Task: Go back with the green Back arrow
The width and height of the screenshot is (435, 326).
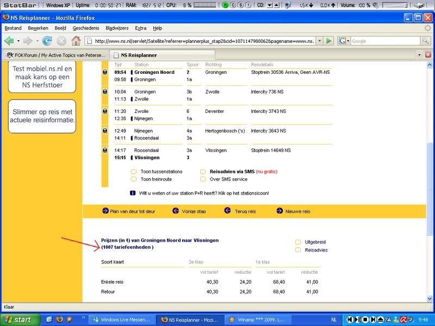Action: point(9,41)
